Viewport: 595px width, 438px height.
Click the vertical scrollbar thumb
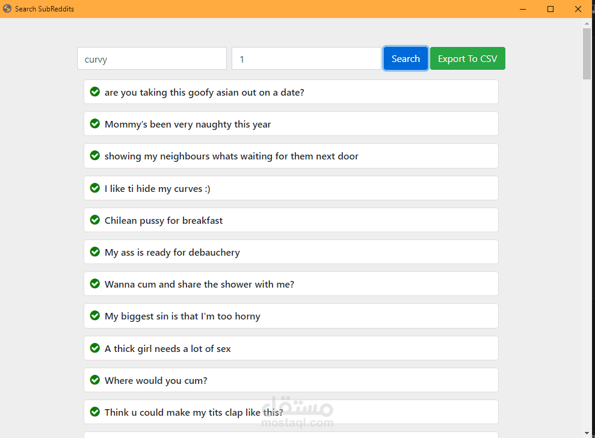[x=587, y=54]
